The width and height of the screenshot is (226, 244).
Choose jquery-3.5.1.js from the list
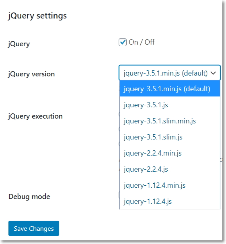pyautogui.click(x=170, y=105)
